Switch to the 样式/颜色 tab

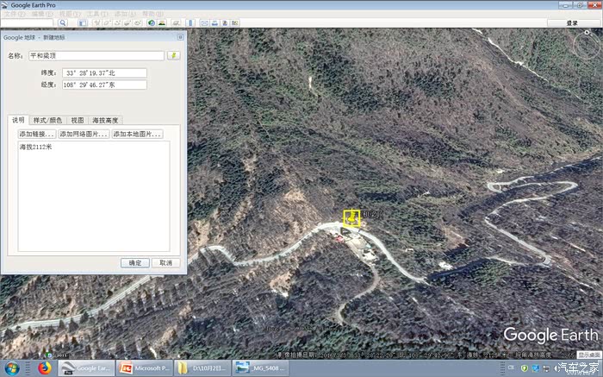click(x=47, y=121)
